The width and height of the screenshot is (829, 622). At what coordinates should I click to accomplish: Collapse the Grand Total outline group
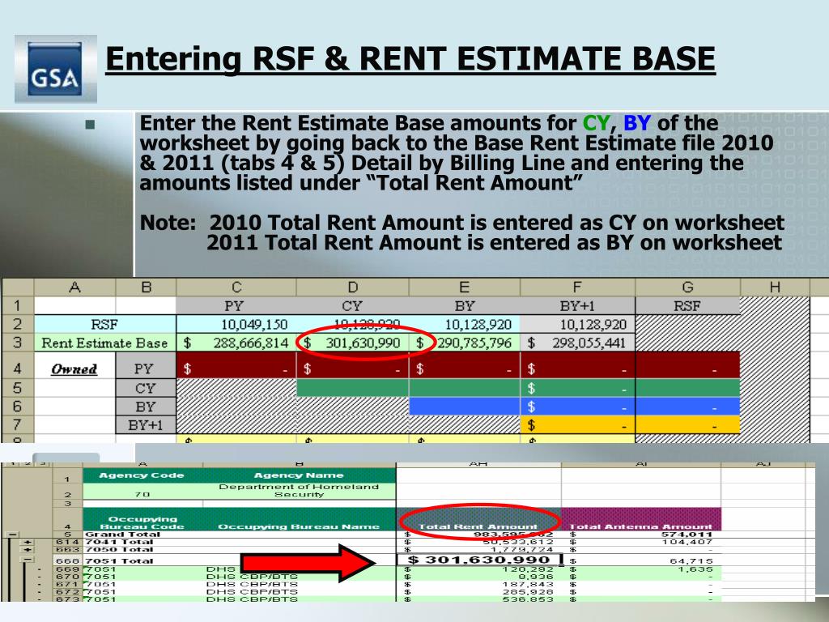point(13,535)
